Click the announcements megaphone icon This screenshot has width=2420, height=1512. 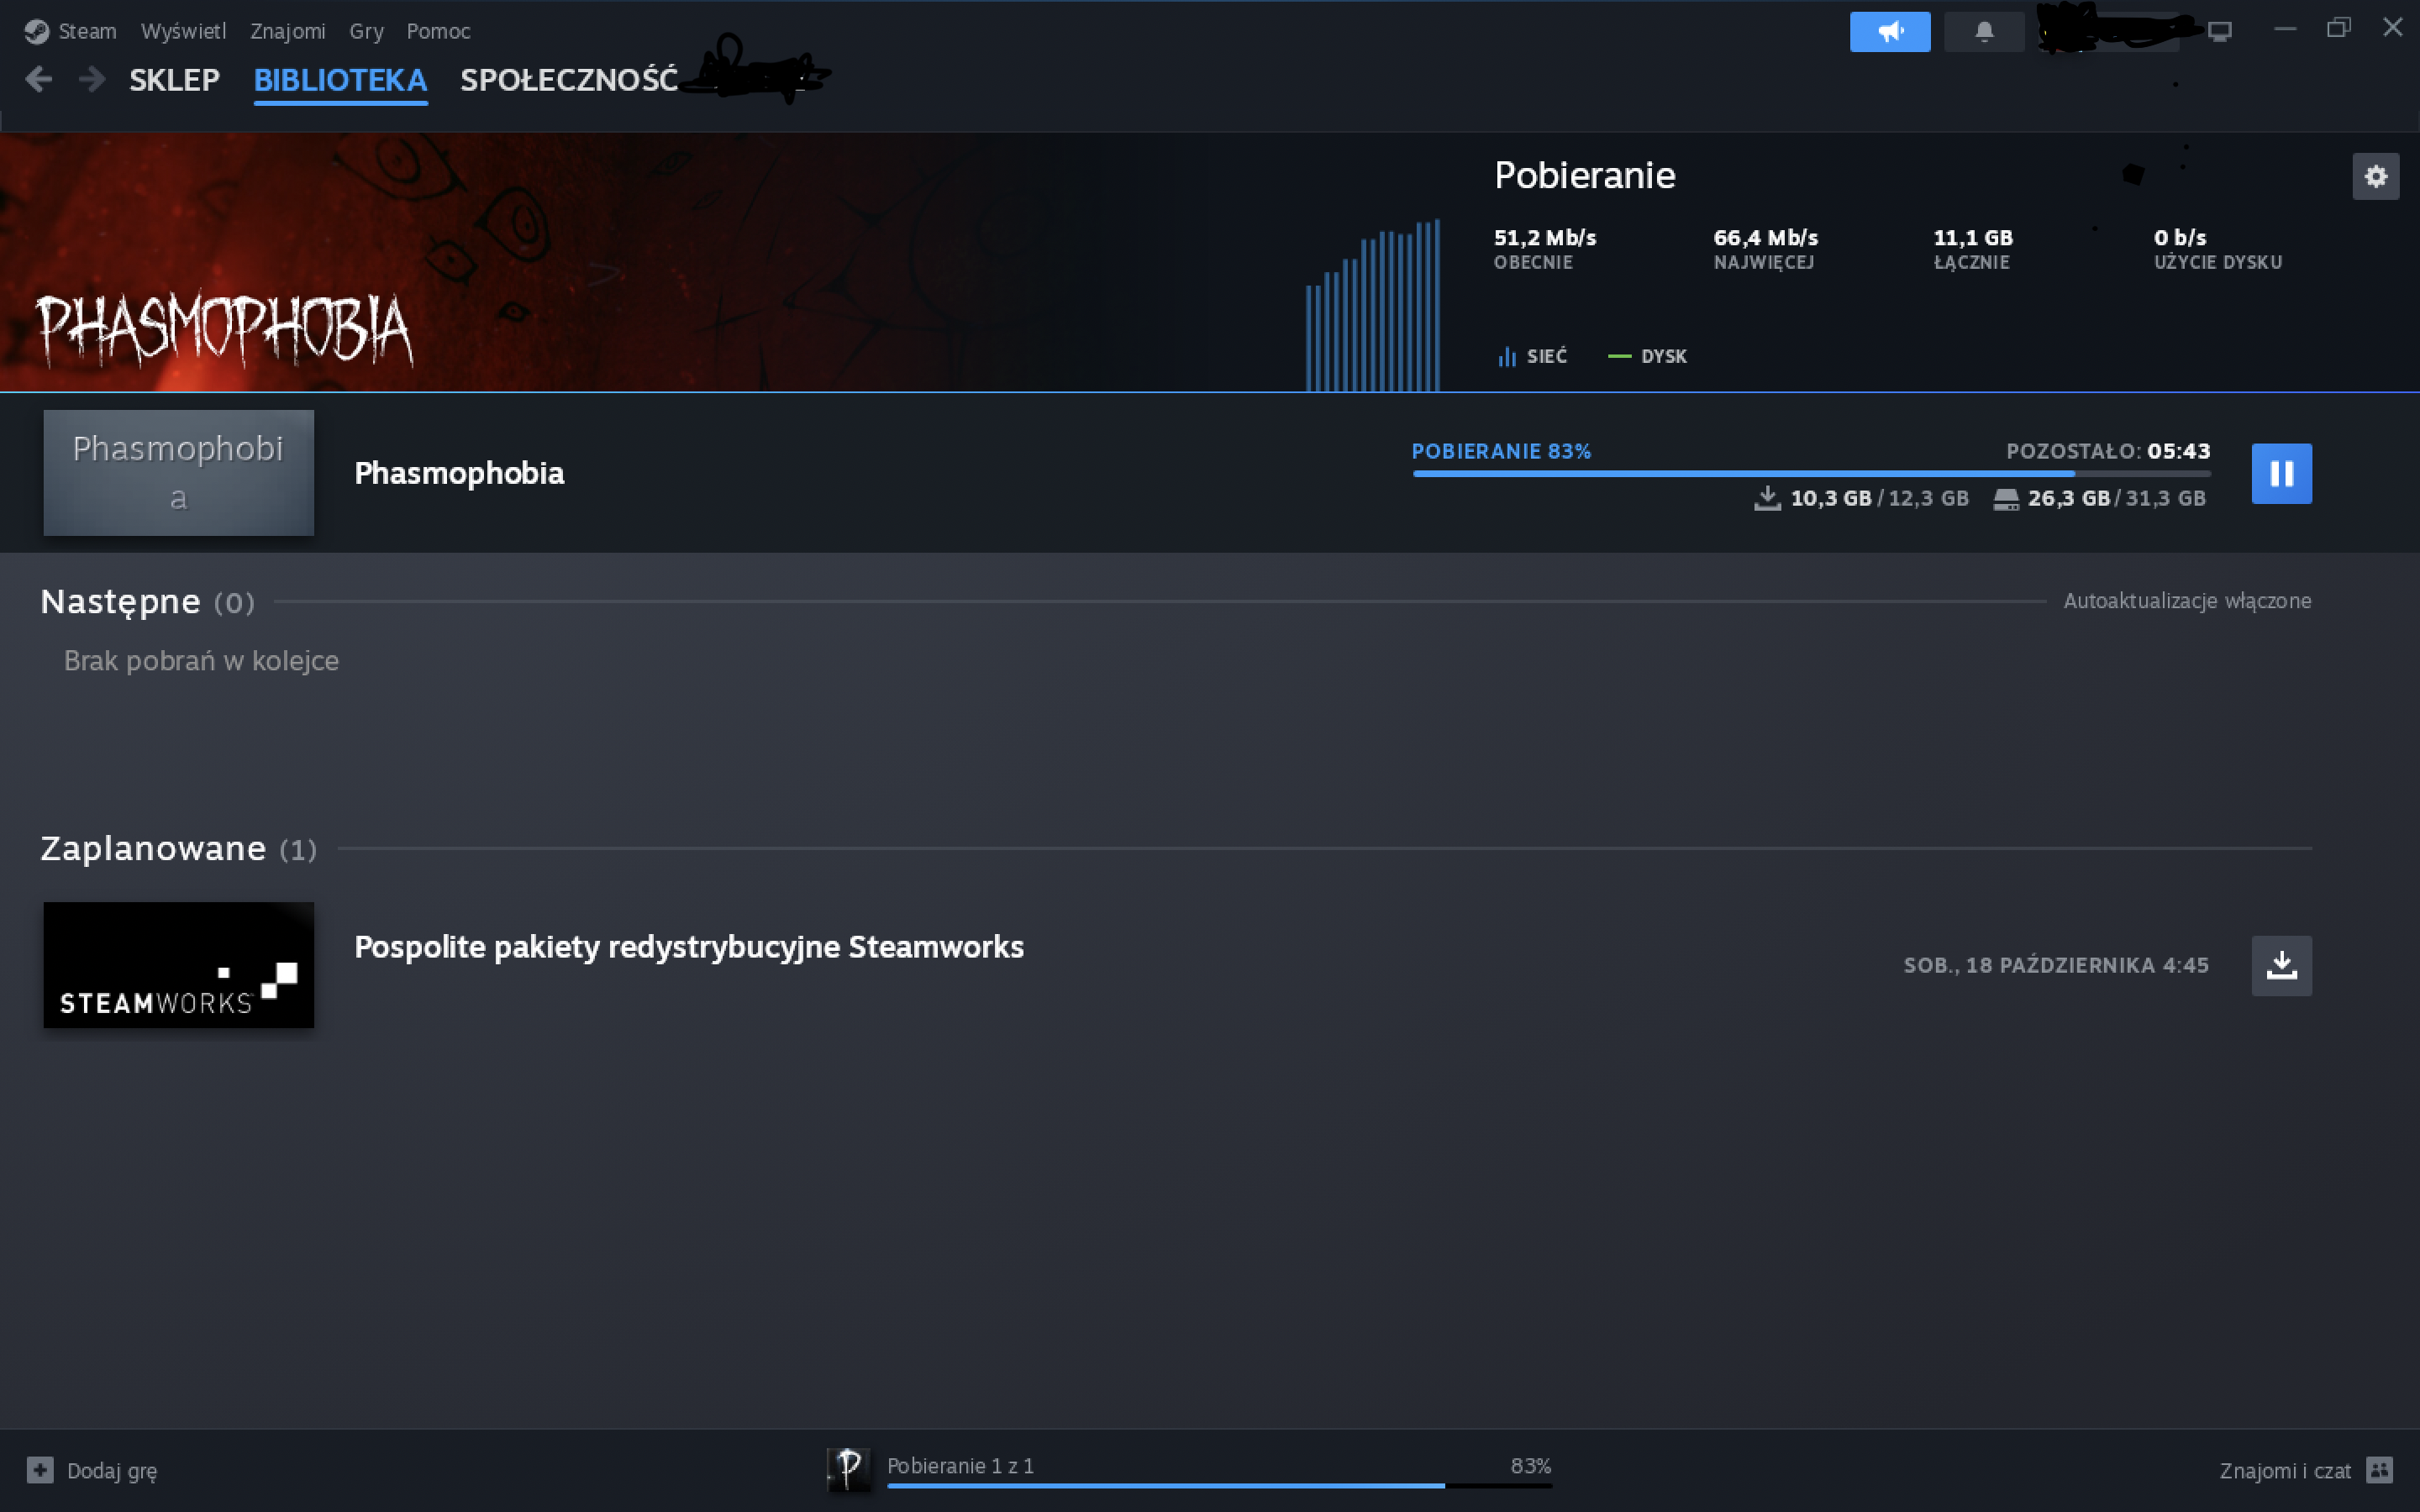pos(1889,32)
